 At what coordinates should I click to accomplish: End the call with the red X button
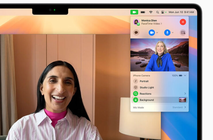[183, 22]
